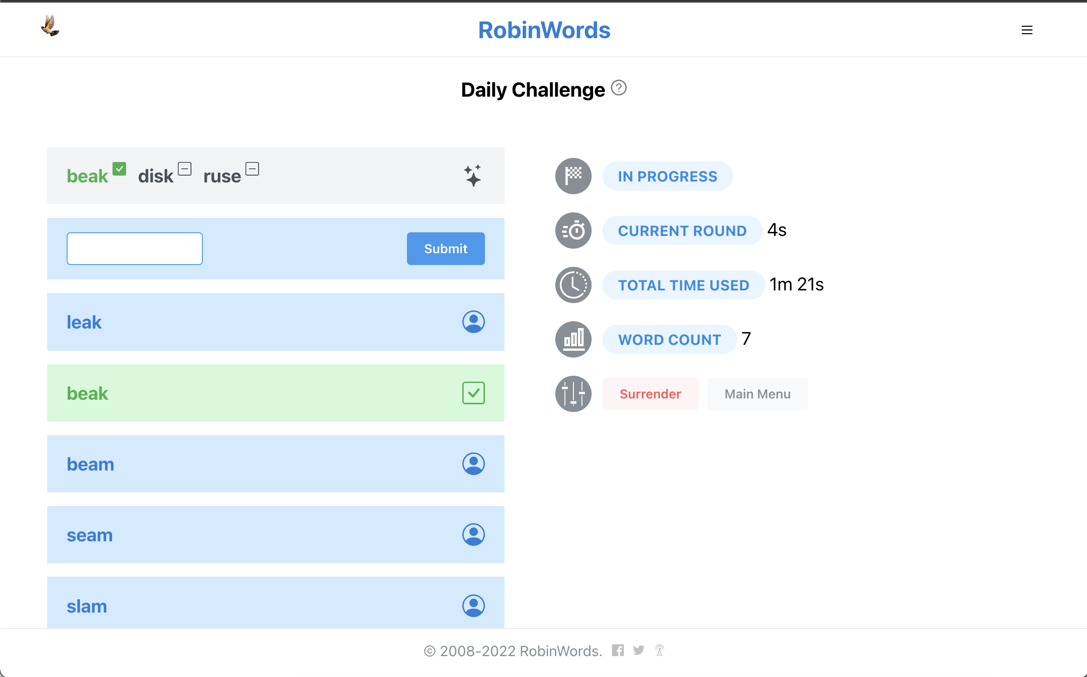Click the word slam in the list
The width and height of the screenshot is (1087, 677).
tap(87, 606)
